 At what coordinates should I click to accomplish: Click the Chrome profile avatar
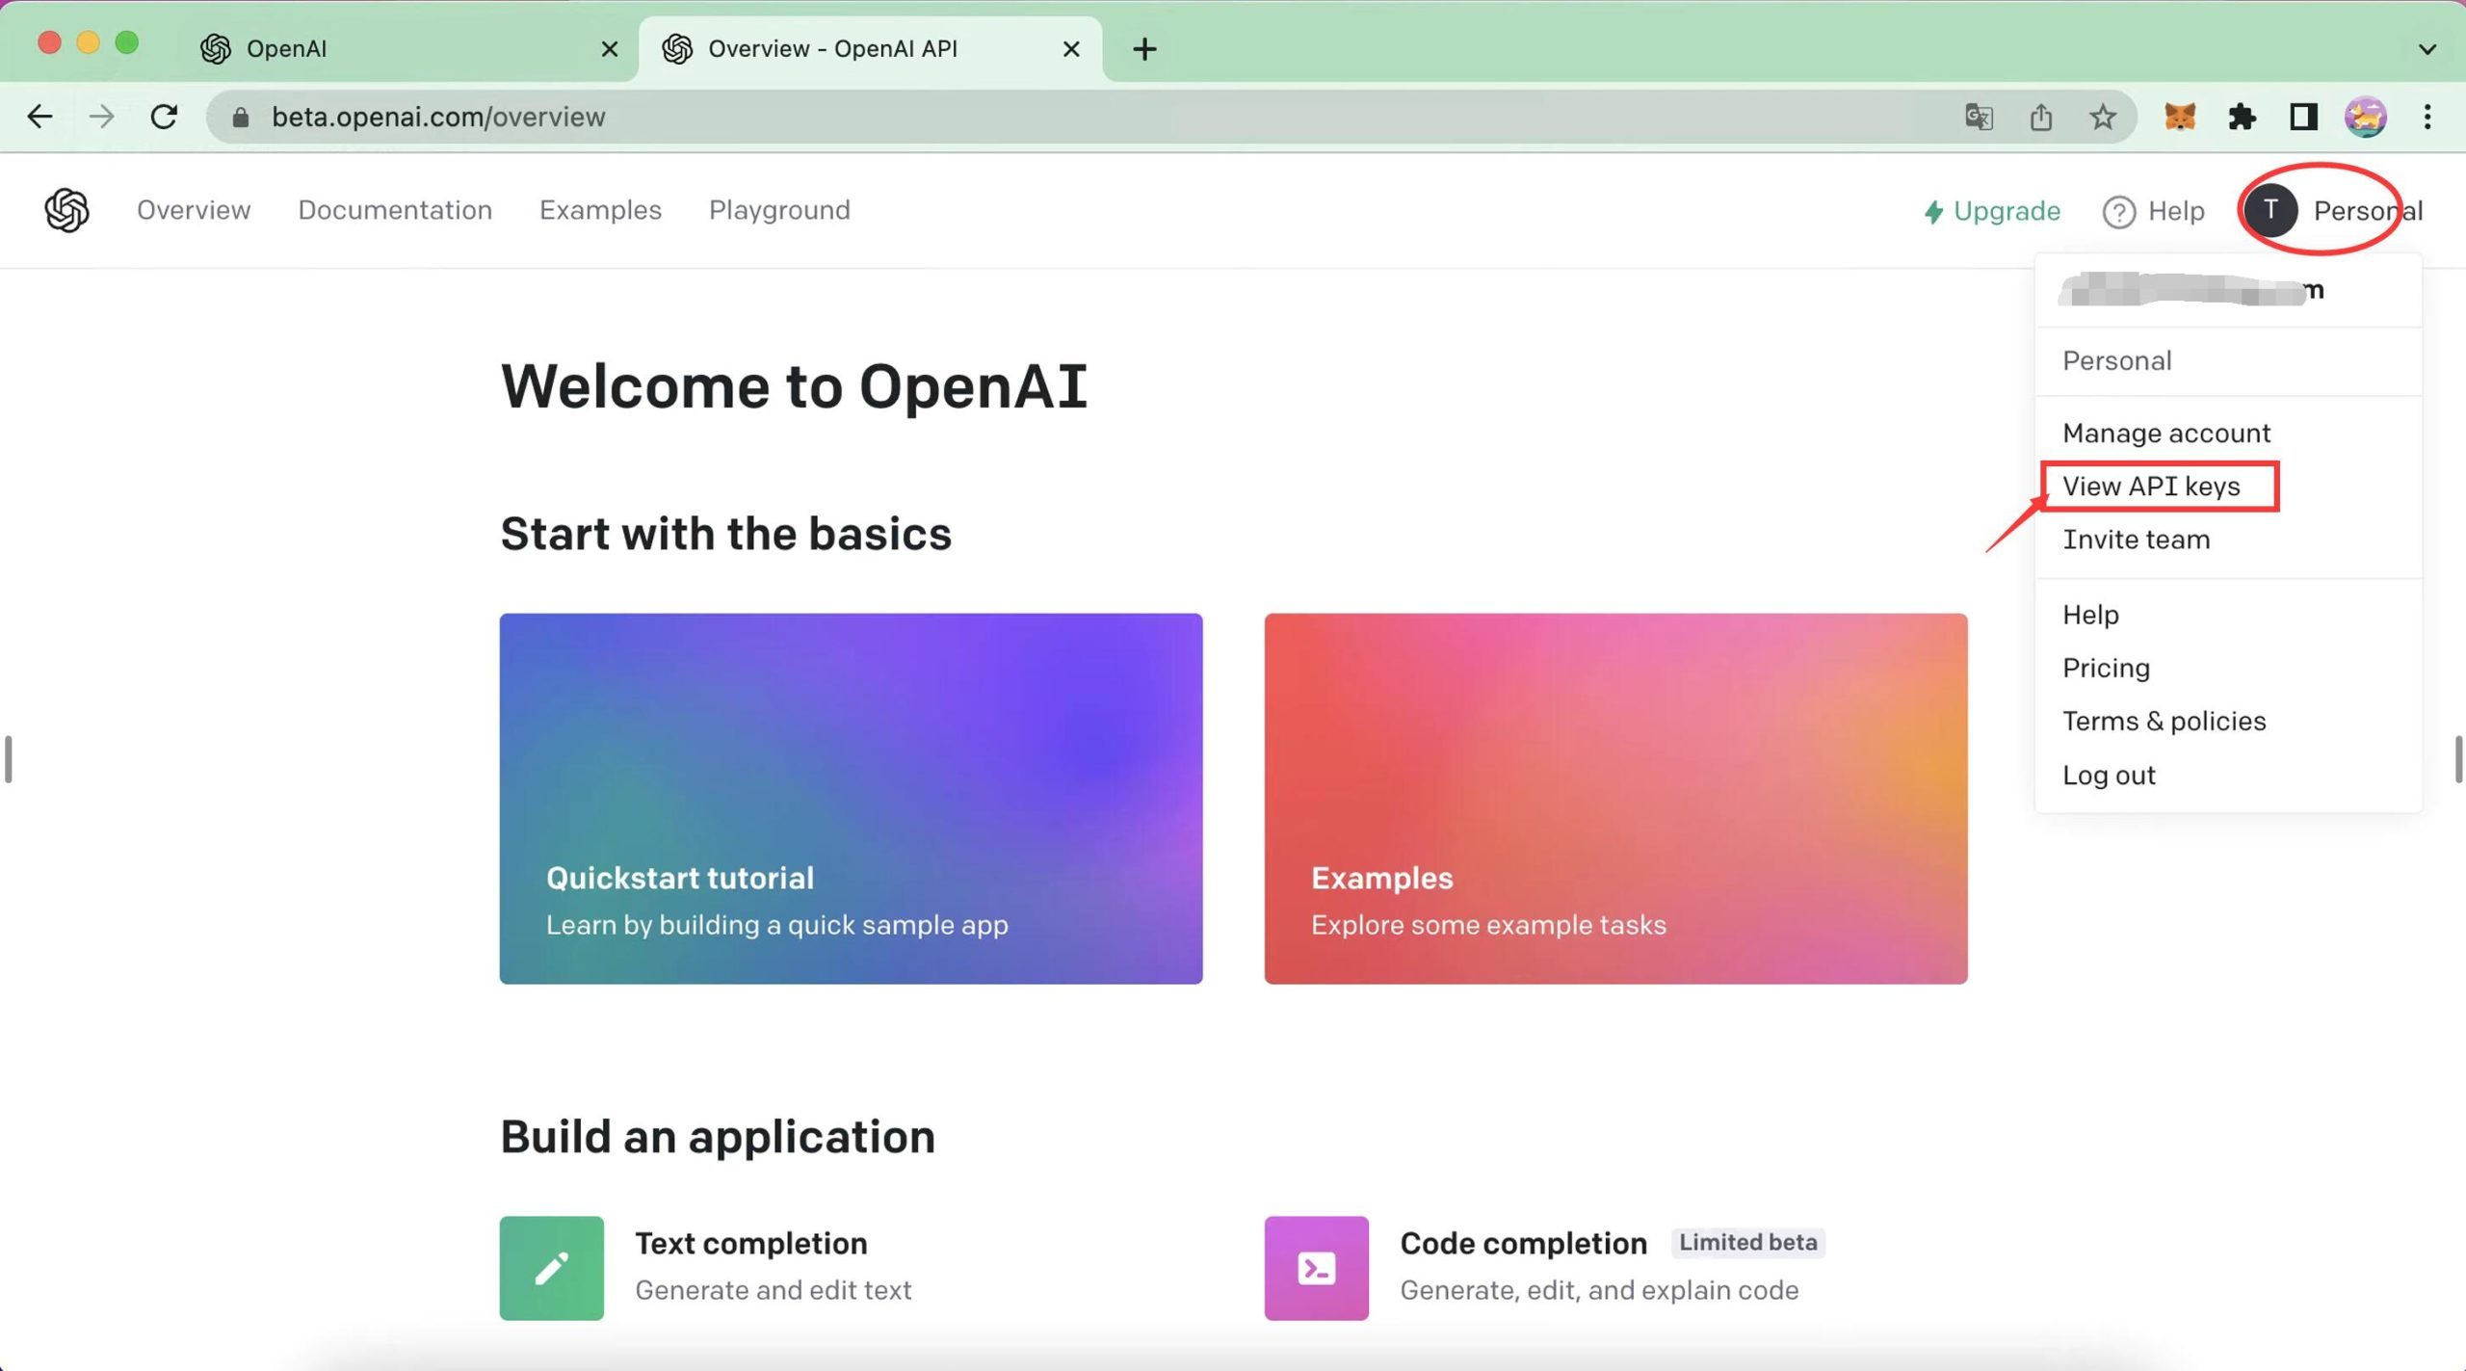pos(2365,117)
